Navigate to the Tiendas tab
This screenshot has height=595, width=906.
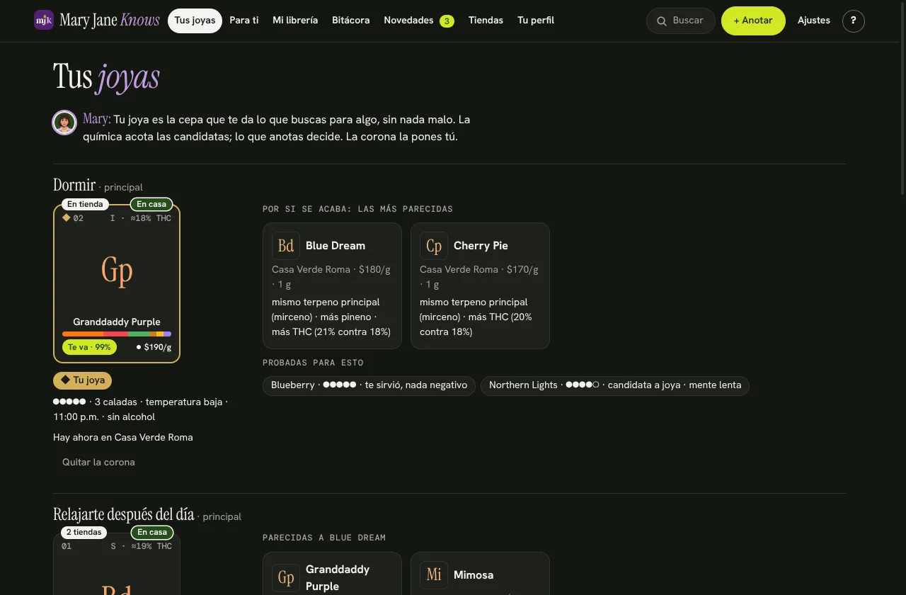click(x=486, y=21)
